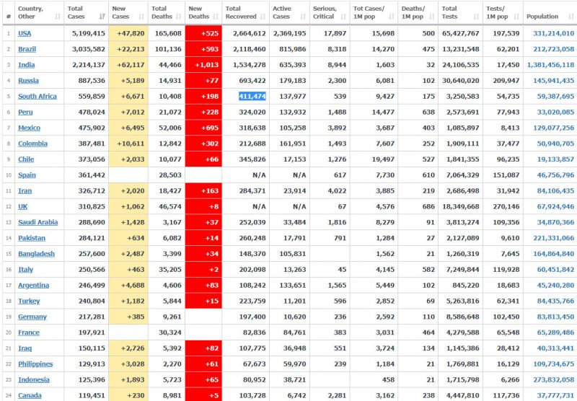The width and height of the screenshot is (577, 401).
Task: Select India's new cases cell +62,117
Action: pos(128,65)
